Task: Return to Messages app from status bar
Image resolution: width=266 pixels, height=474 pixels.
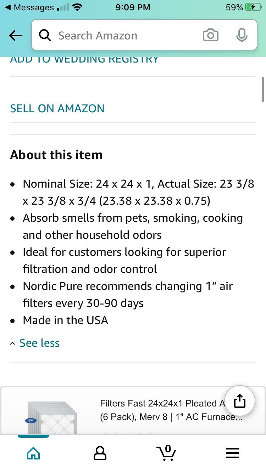Action: click(x=30, y=7)
